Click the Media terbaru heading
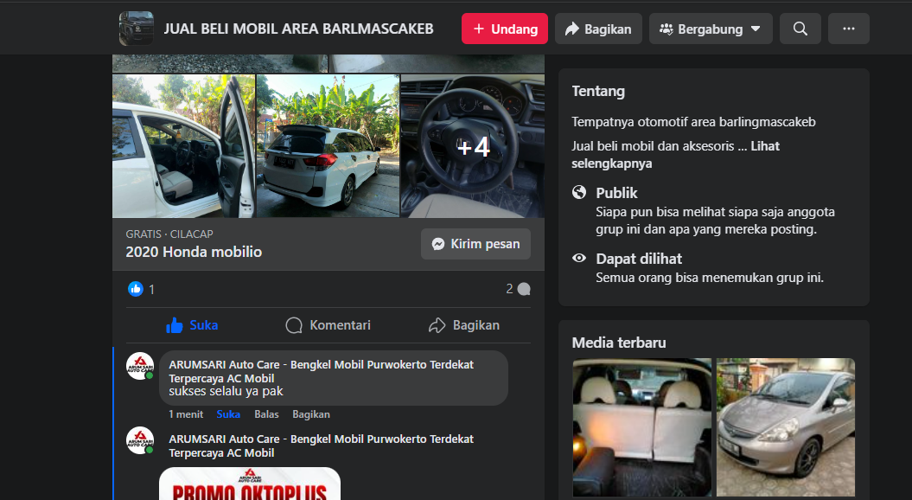The width and height of the screenshot is (912, 500). pyautogui.click(x=619, y=343)
